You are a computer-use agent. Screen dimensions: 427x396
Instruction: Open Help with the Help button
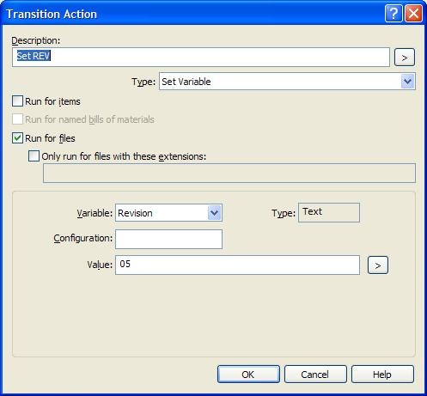pos(382,375)
